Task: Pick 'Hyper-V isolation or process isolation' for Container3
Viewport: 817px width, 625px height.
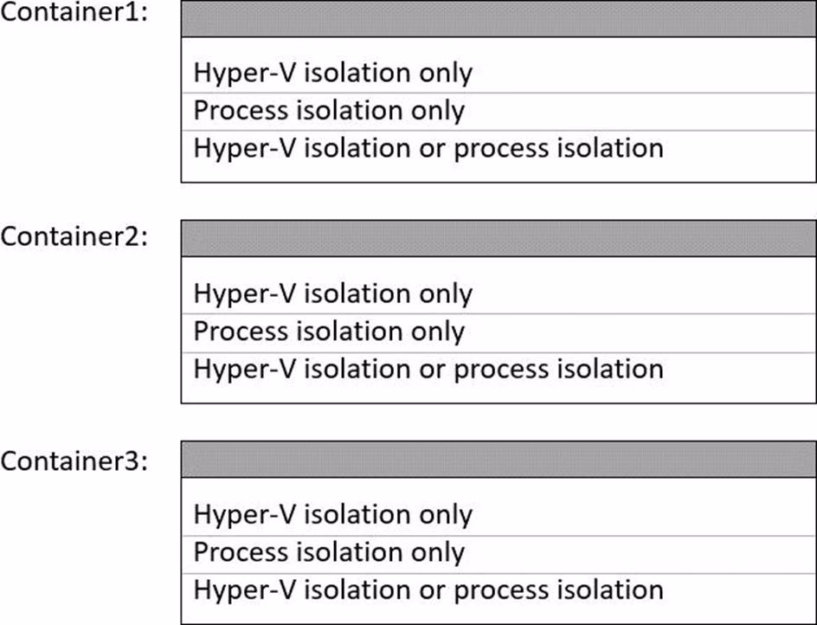Action: pos(428,590)
